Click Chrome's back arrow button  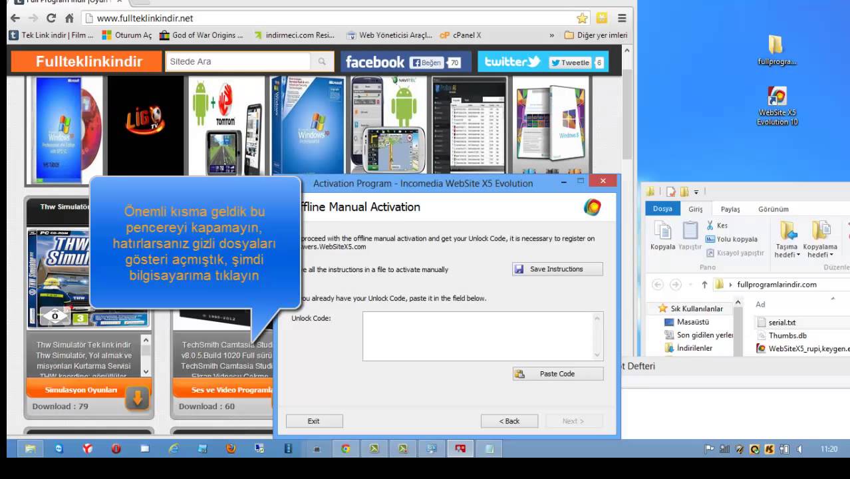click(x=15, y=18)
